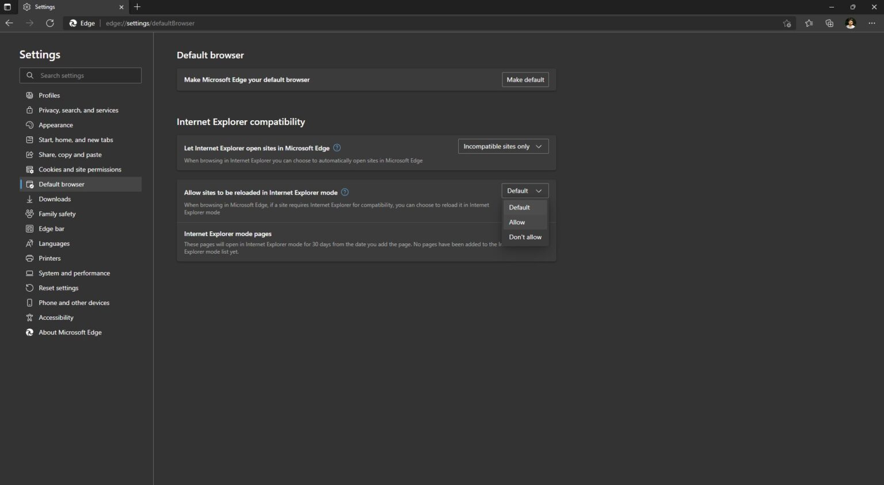Open the Profiles settings icon
Image resolution: width=884 pixels, height=485 pixels.
tap(29, 95)
